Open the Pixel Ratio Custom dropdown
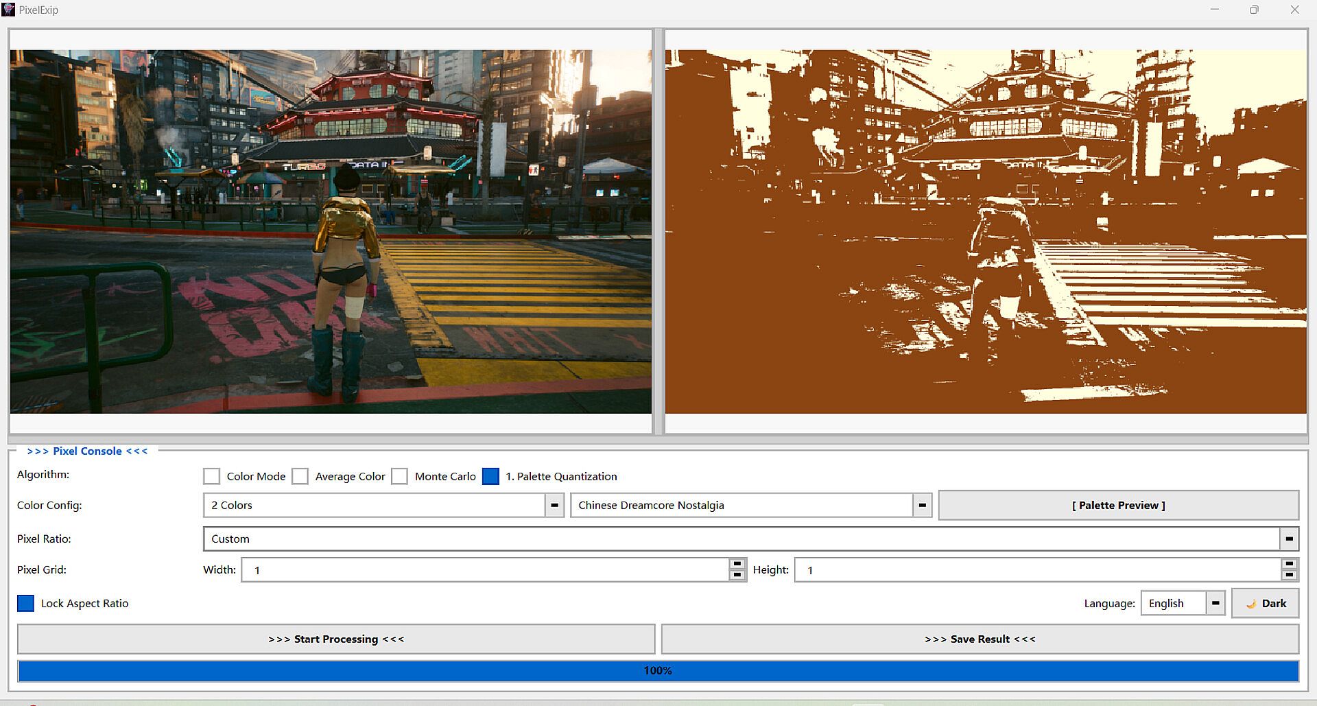Image resolution: width=1317 pixels, height=706 pixels. click(x=1289, y=539)
